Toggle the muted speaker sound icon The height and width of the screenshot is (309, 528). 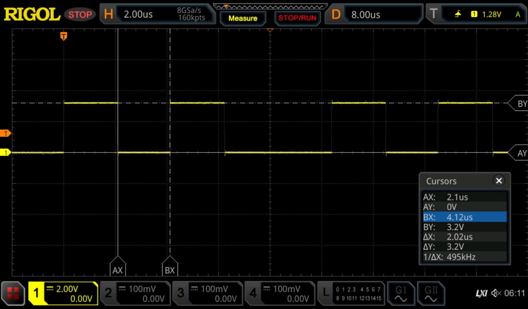(x=496, y=294)
